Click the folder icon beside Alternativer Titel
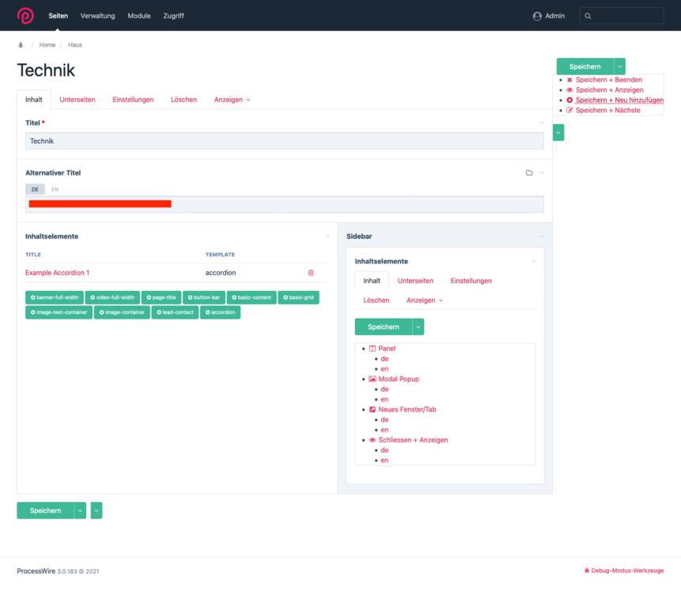The height and width of the screenshot is (593, 681). (529, 172)
